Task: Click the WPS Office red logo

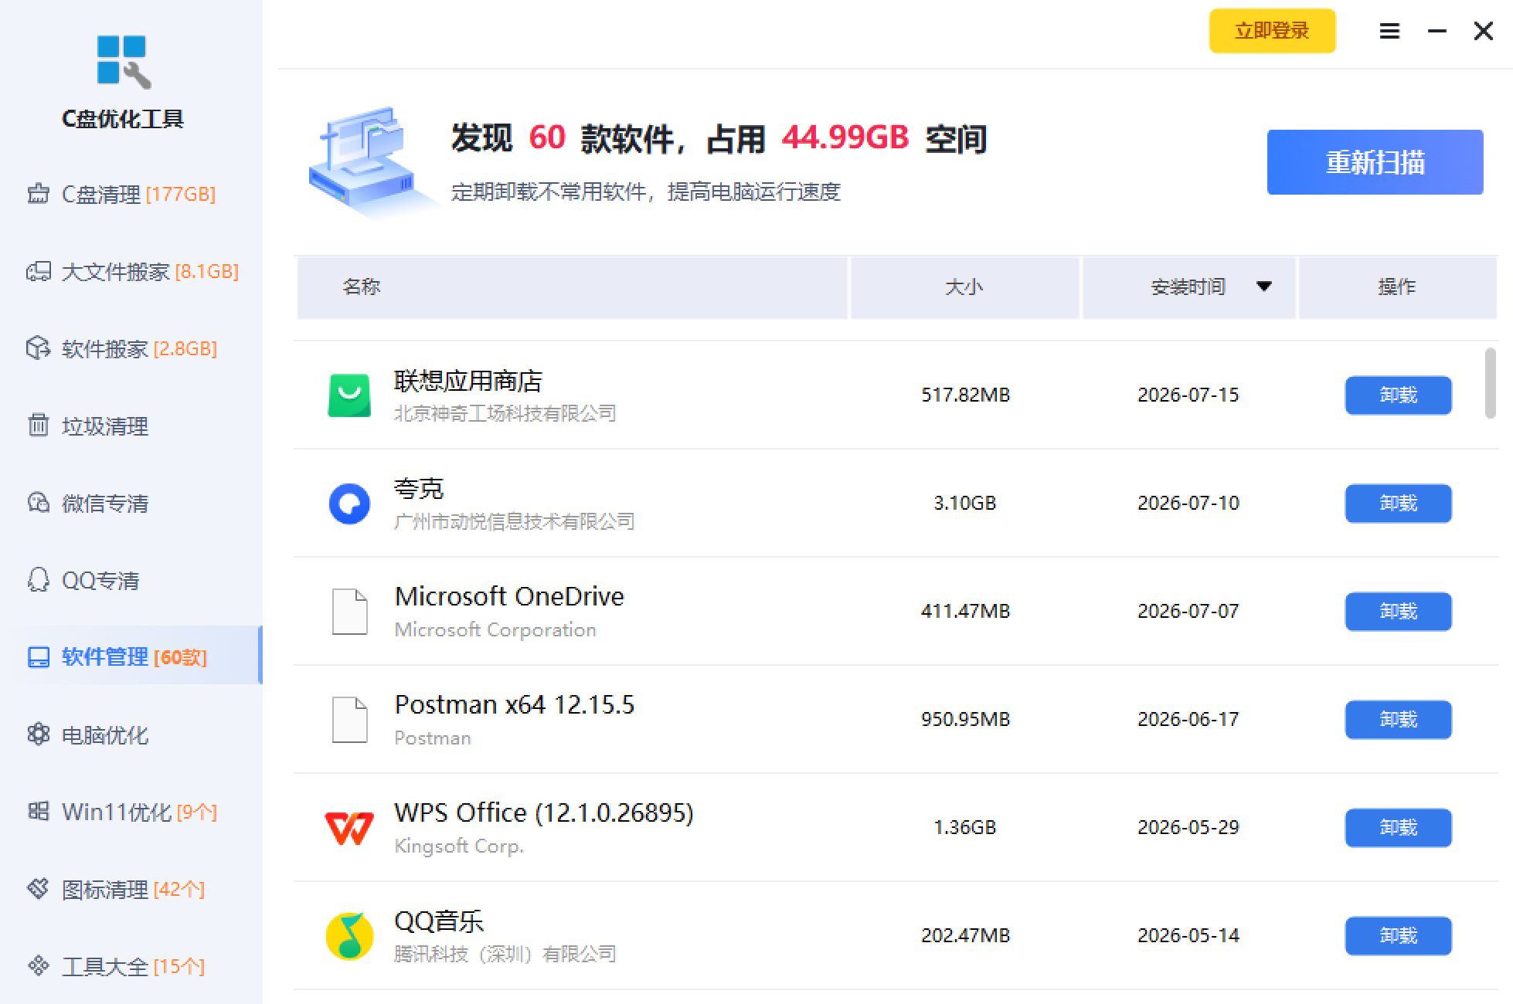Action: [349, 828]
